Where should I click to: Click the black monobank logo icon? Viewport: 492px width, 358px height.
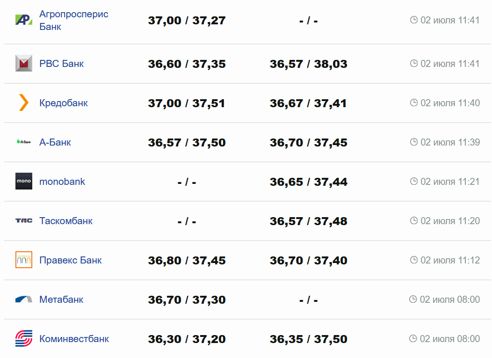pos(23,181)
